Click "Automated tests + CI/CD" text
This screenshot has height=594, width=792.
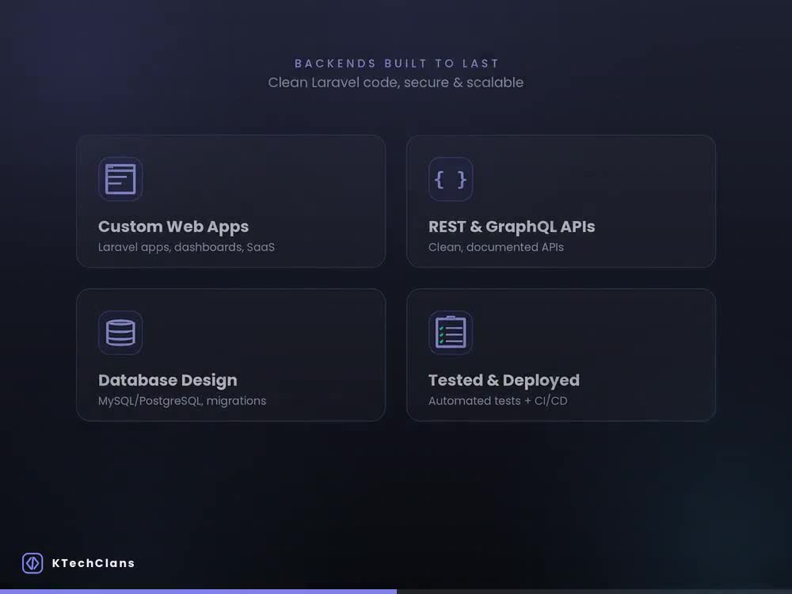(x=498, y=401)
